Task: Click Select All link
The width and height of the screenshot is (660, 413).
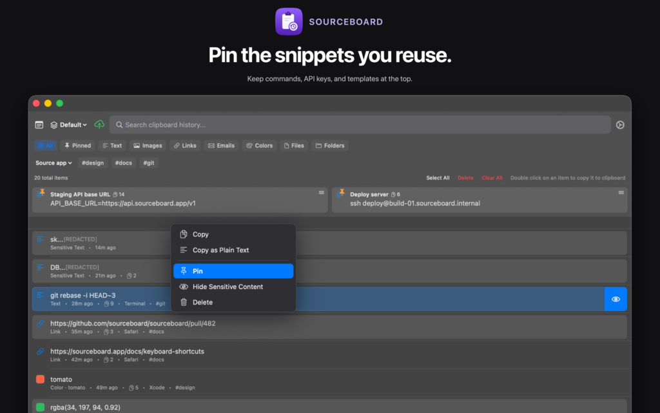Action: (438, 178)
